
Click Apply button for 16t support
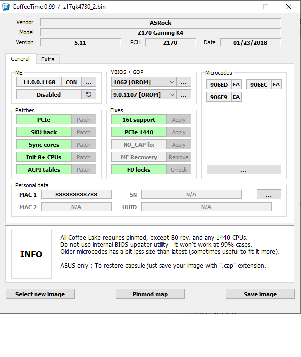[x=179, y=119]
